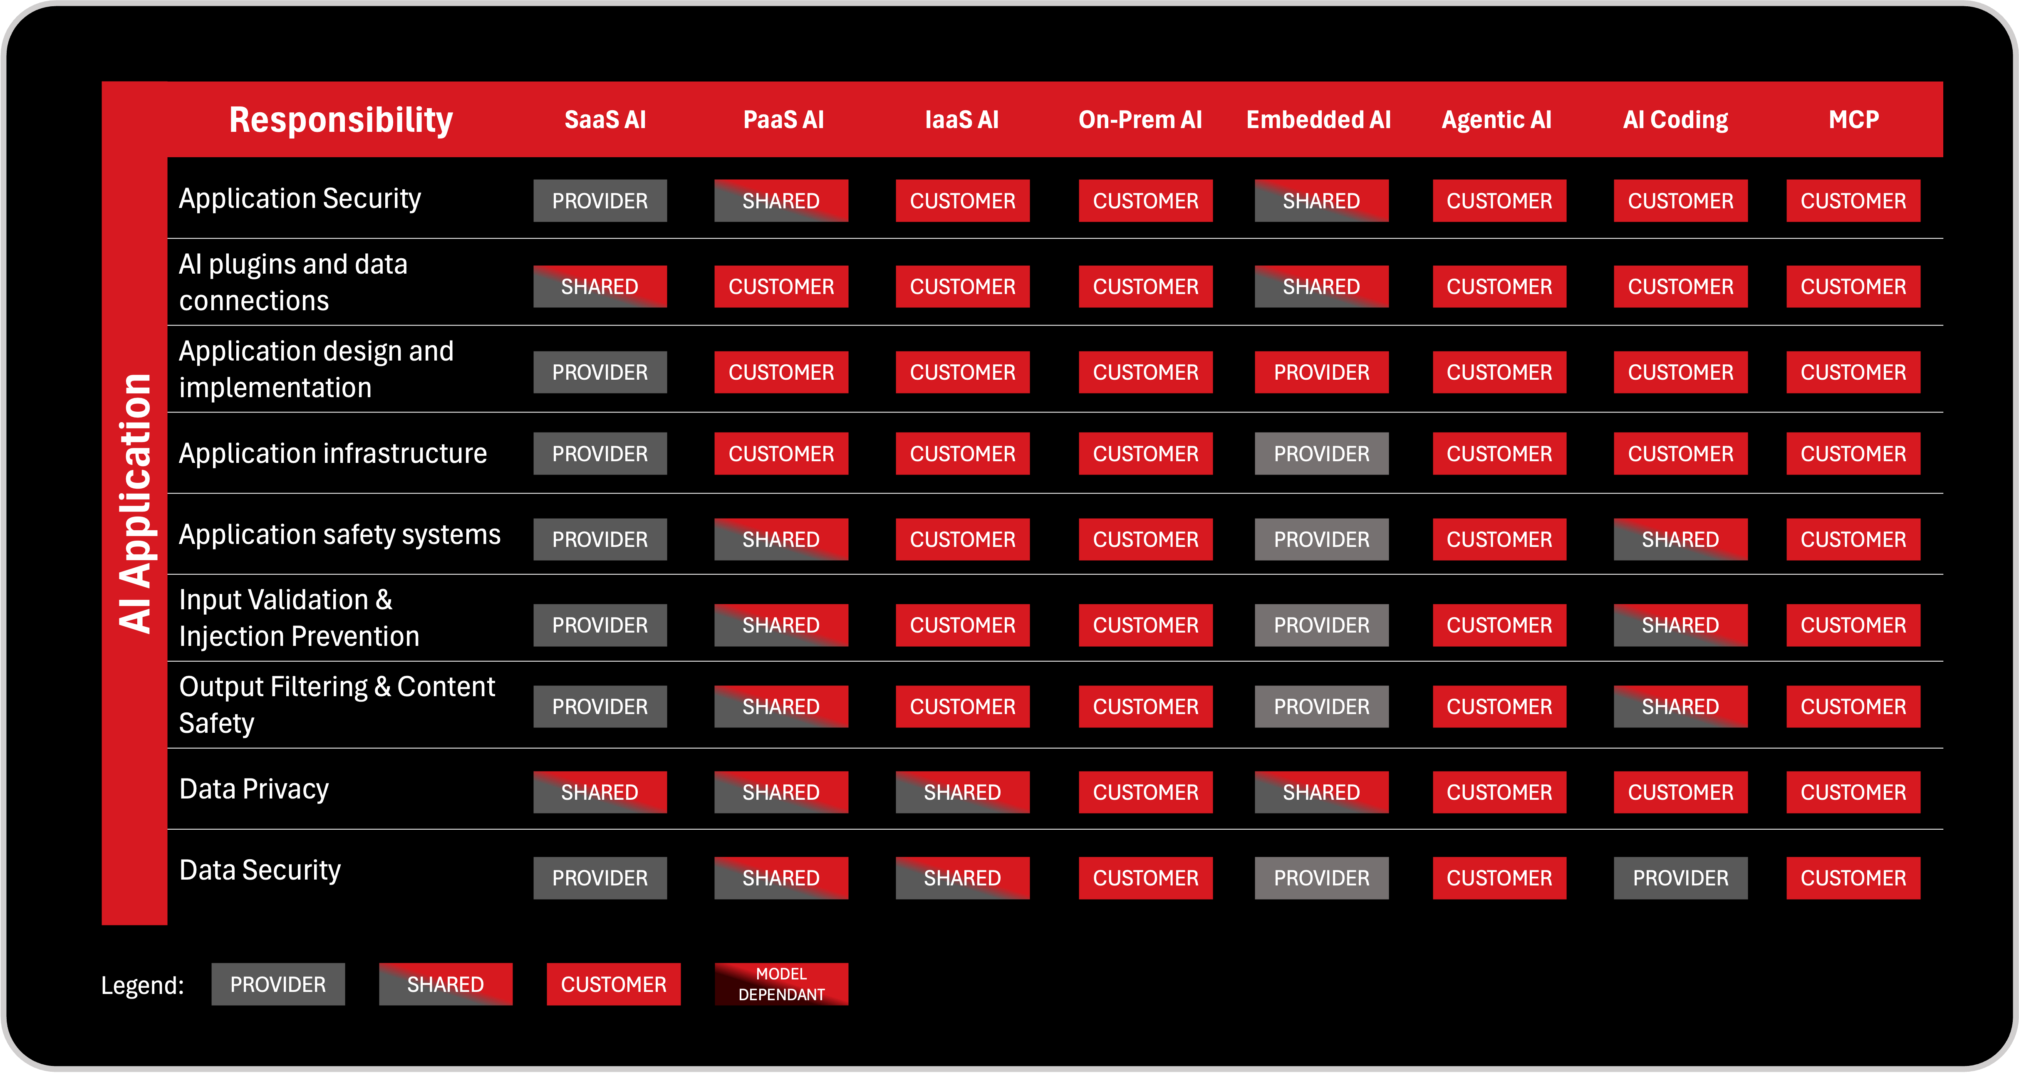This screenshot has height=1073, width=2019.
Task: Click the MCP column header
Action: click(x=1853, y=120)
